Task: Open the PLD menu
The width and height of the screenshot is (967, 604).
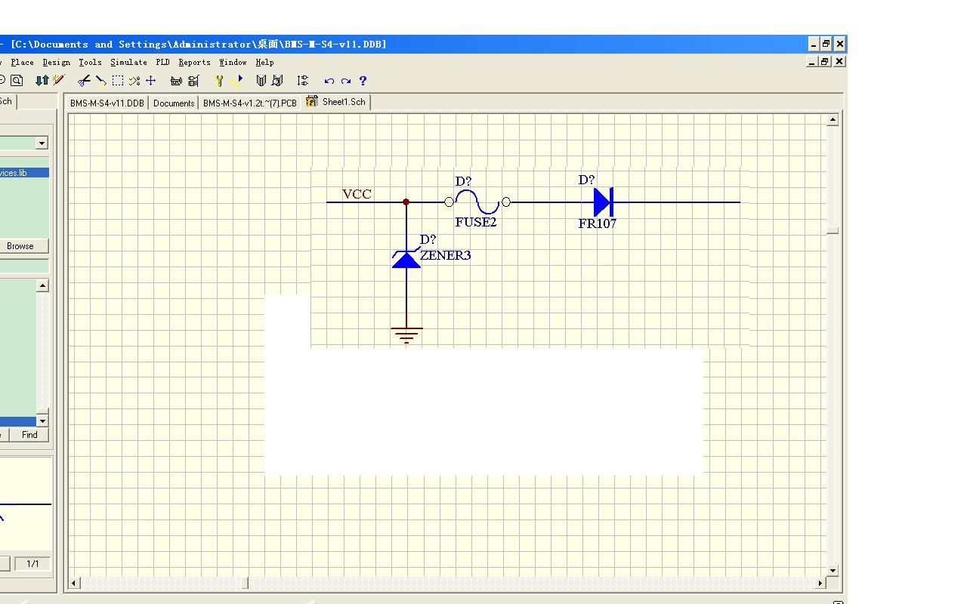Action: 162,63
